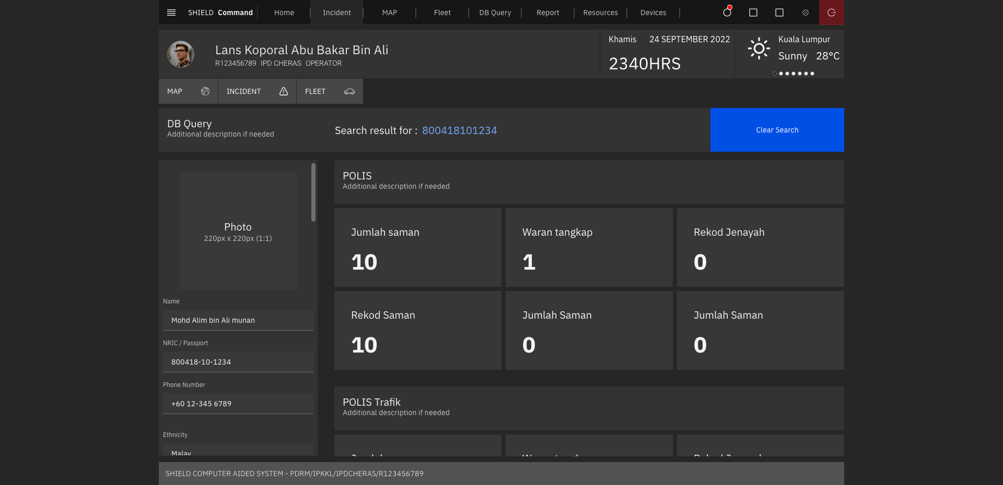Click the Photo placeholder thumbnail
This screenshot has height=485, width=1003.
[238, 231]
